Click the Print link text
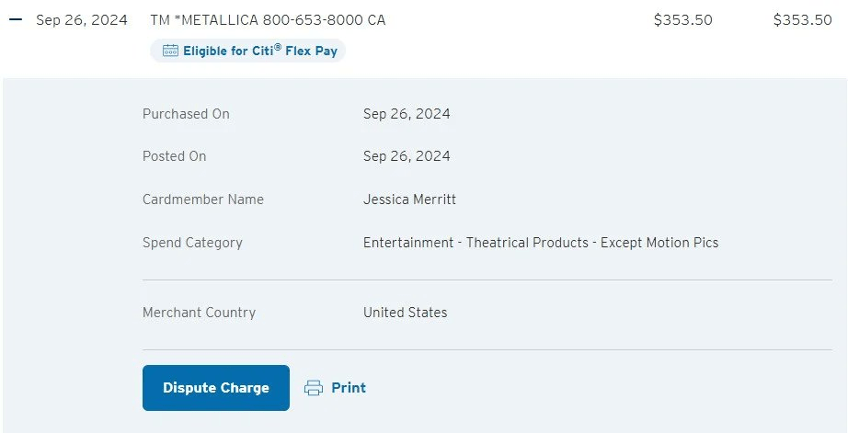 click(x=349, y=388)
